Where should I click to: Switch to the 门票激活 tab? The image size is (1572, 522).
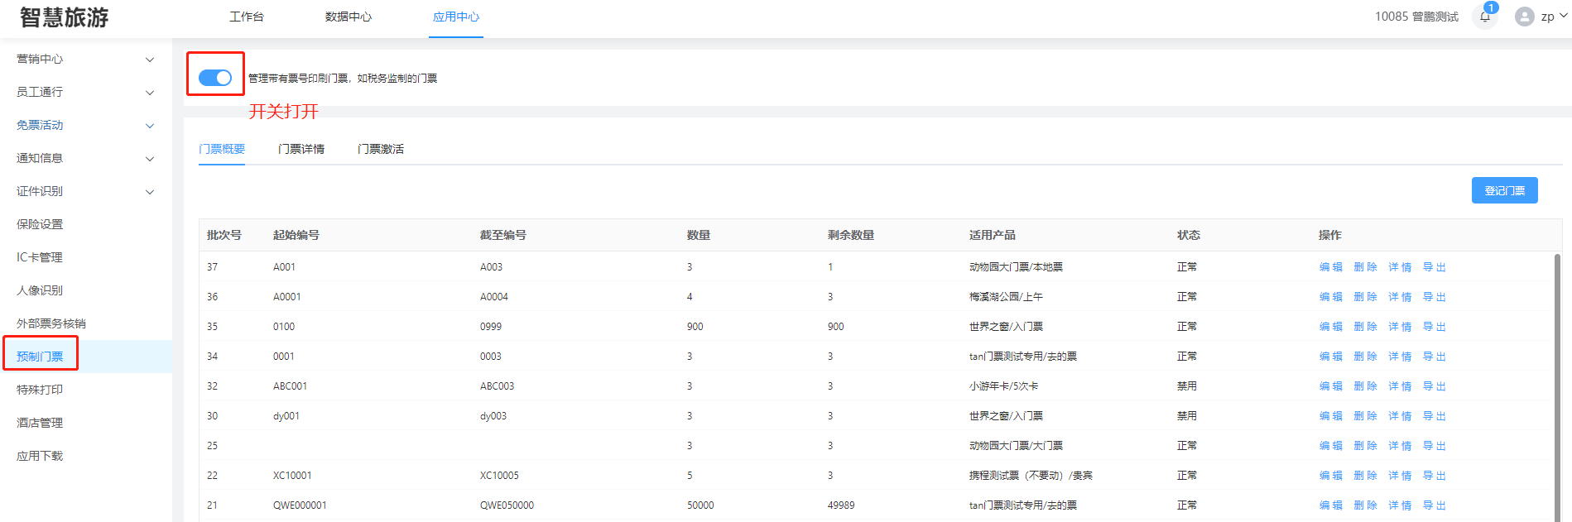point(381,149)
